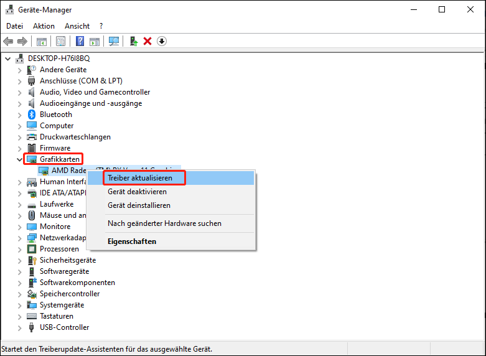Screen dimensions: 486x356
Task: Click the down-arrow disable device icon
Action: coord(162,41)
